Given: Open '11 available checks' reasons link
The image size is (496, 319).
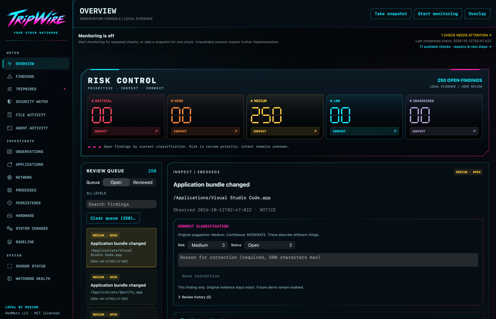Looking at the screenshot, I should pyautogui.click(x=455, y=47).
